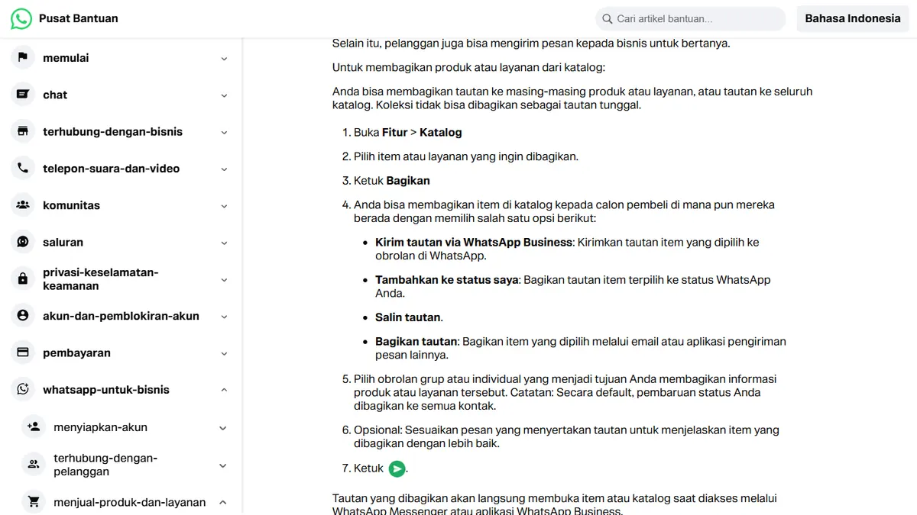The image size is (917, 515).
Task: Click the 'Bagikan tautan' bullet text
Action: [416, 341]
